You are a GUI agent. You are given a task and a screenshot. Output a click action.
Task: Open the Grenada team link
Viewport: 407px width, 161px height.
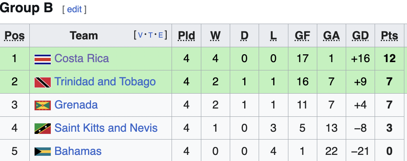[x=76, y=105]
